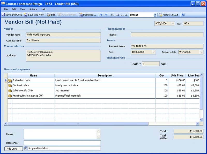
Task: Click the Proposal Mail.docx document icon
Action: (x=26, y=148)
